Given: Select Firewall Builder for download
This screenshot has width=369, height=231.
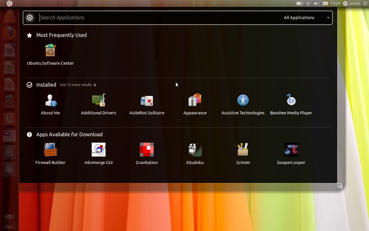Looking at the screenshot, I should pyautogui.click(x=50, y=154).
